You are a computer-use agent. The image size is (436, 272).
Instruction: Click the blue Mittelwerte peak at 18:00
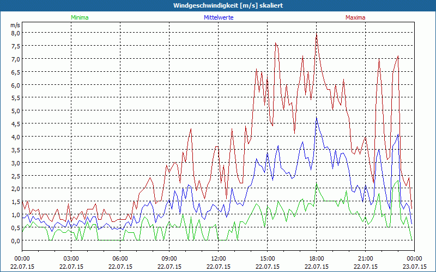pos(317,118)
